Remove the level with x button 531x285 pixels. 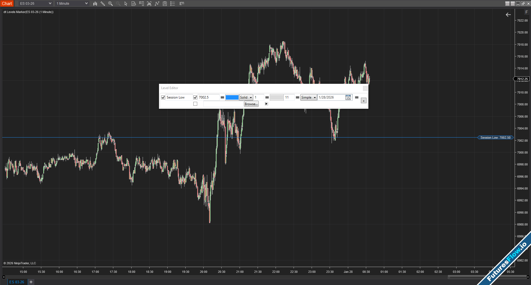[363, 101]
